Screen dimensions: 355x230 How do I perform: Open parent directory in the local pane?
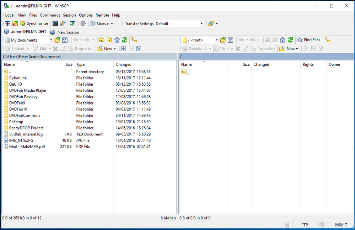(x=101, y=40)
